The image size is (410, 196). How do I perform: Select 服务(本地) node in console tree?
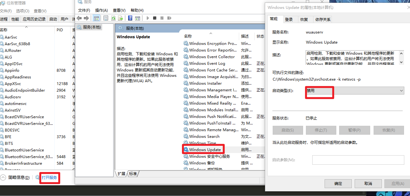92,27
